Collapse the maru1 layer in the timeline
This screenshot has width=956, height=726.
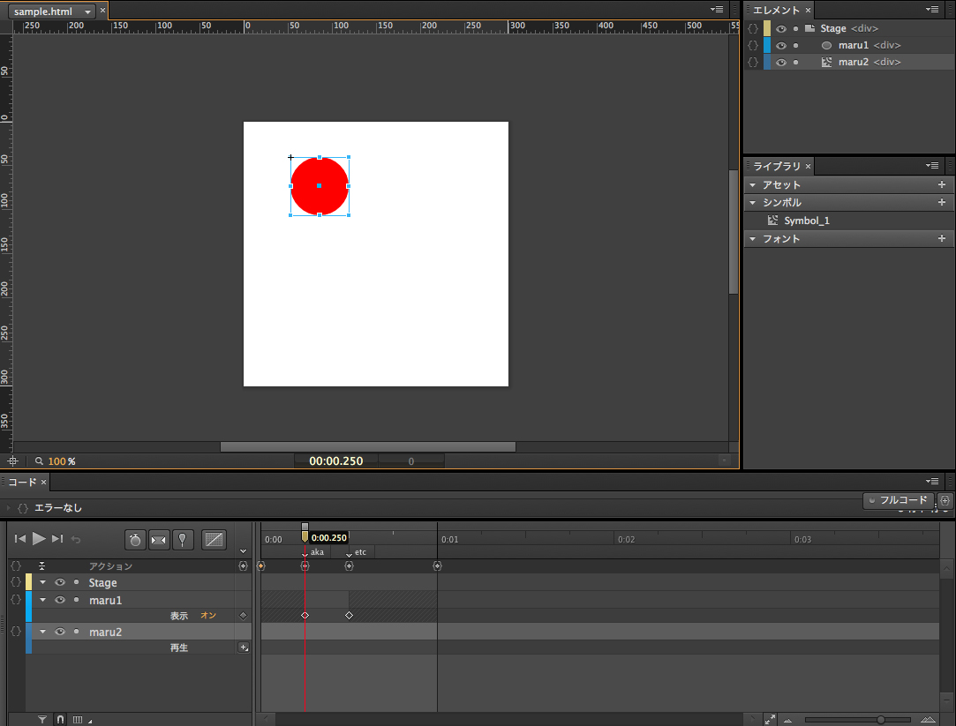point(42,600)
